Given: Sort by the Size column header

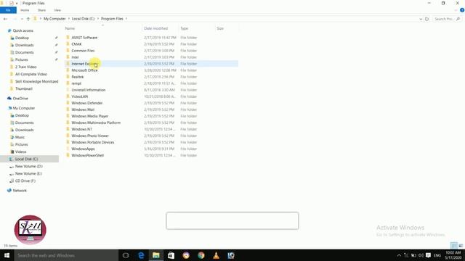Looking at the screenshot, I should [220, 28].
